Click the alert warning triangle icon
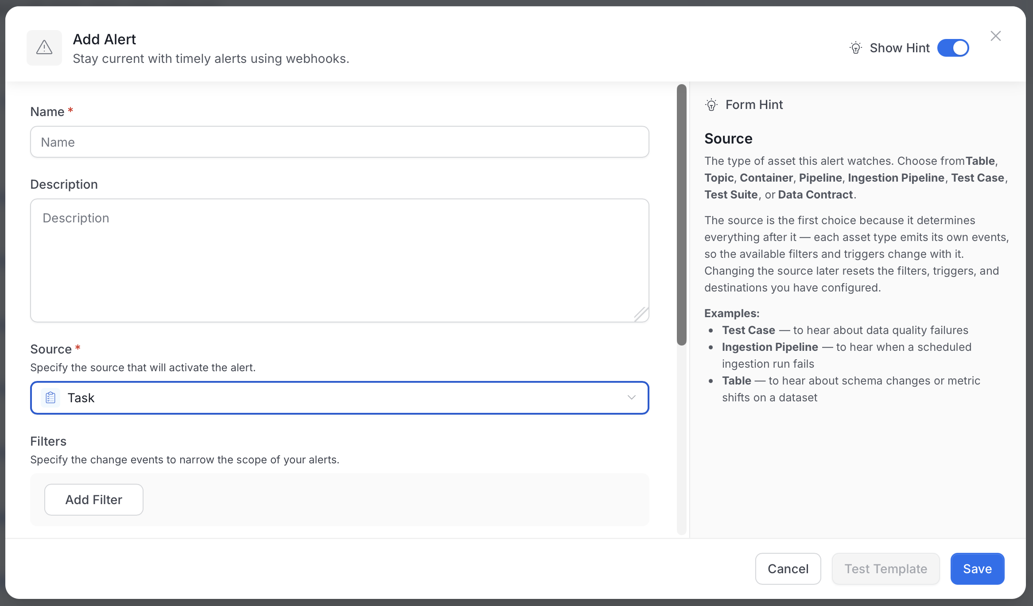1033x606 pixels. click(x=44, y=47)
